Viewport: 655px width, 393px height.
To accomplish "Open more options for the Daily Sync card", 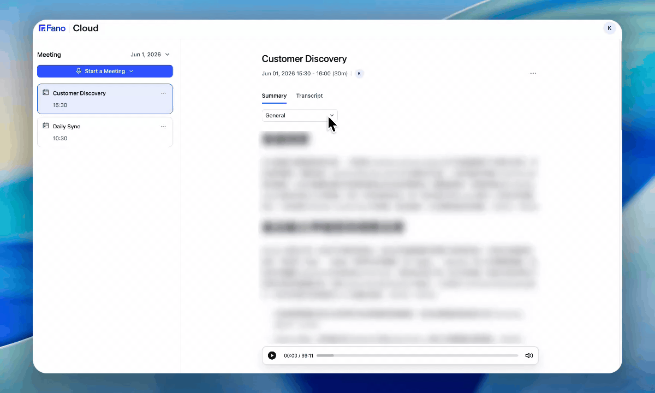I will [163, 127].
